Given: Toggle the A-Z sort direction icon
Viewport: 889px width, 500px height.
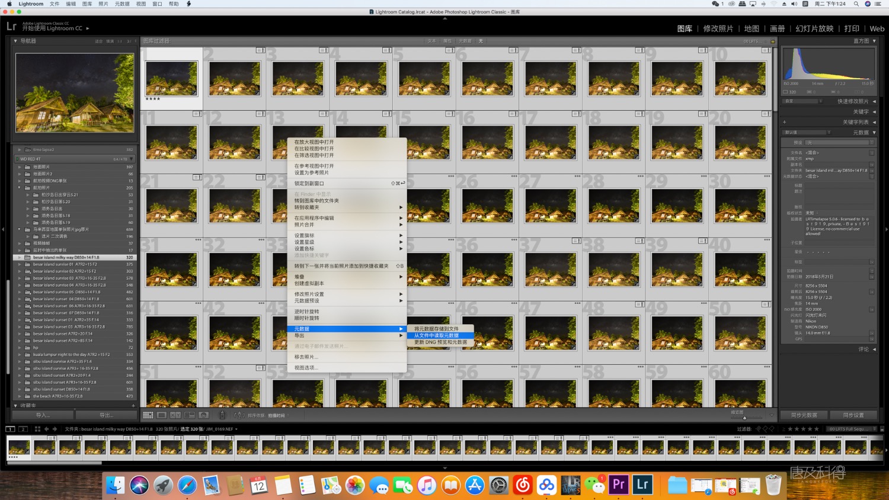Looking at the screenshot, I should point(238,415).
